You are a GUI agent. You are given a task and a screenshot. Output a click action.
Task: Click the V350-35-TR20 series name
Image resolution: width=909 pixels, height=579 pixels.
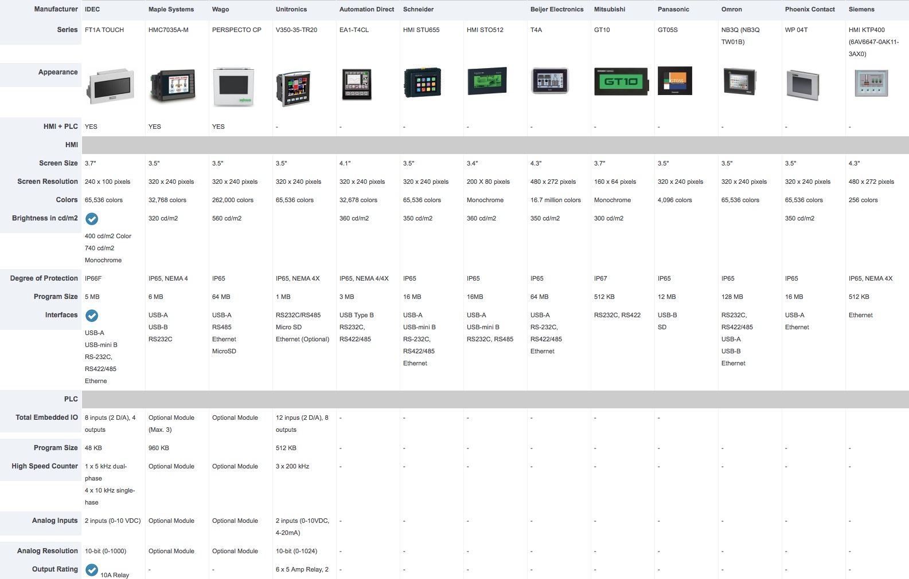click(x=297, y=30)
